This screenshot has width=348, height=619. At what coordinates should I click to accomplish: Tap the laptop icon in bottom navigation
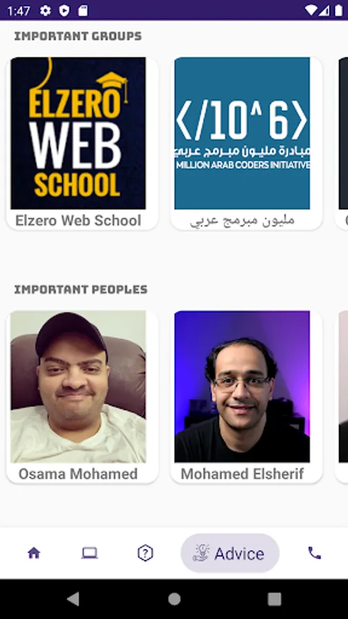click(x=89, y=553)
